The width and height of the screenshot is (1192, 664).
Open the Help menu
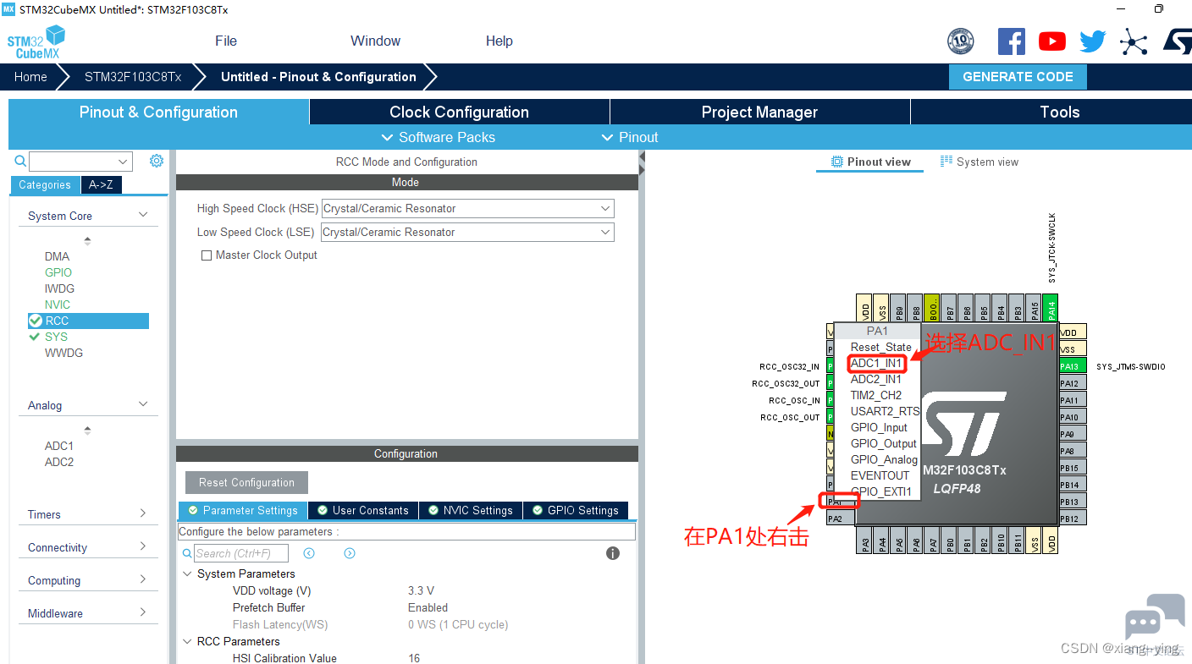499,41
